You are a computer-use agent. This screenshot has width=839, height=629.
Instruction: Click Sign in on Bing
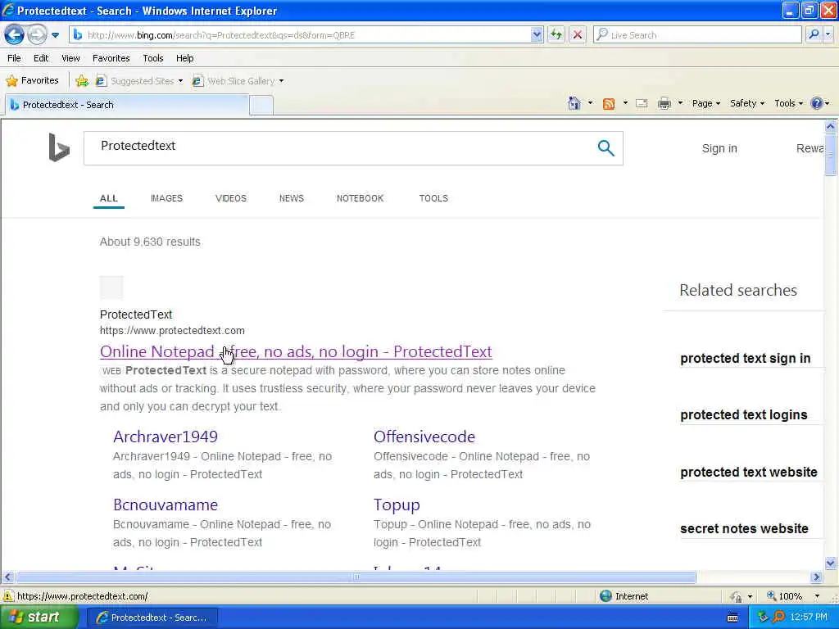tap(719, 149)
